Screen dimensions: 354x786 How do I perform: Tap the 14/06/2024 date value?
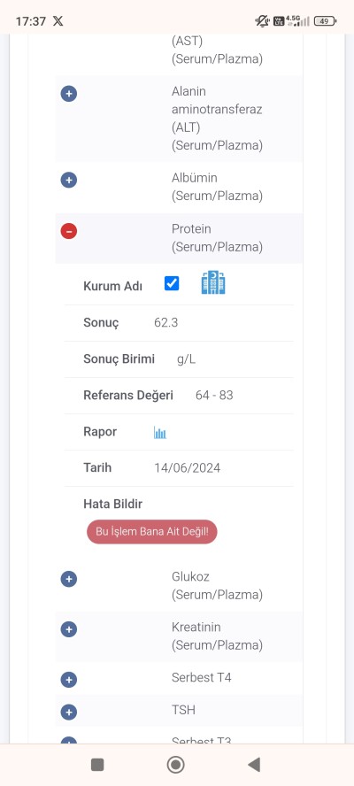[188, 468]
